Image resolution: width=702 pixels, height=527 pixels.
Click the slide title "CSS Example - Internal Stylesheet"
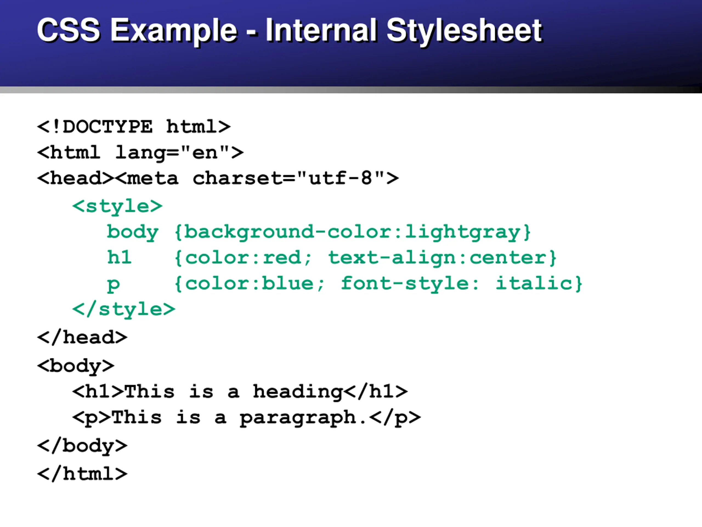(289, 30)
